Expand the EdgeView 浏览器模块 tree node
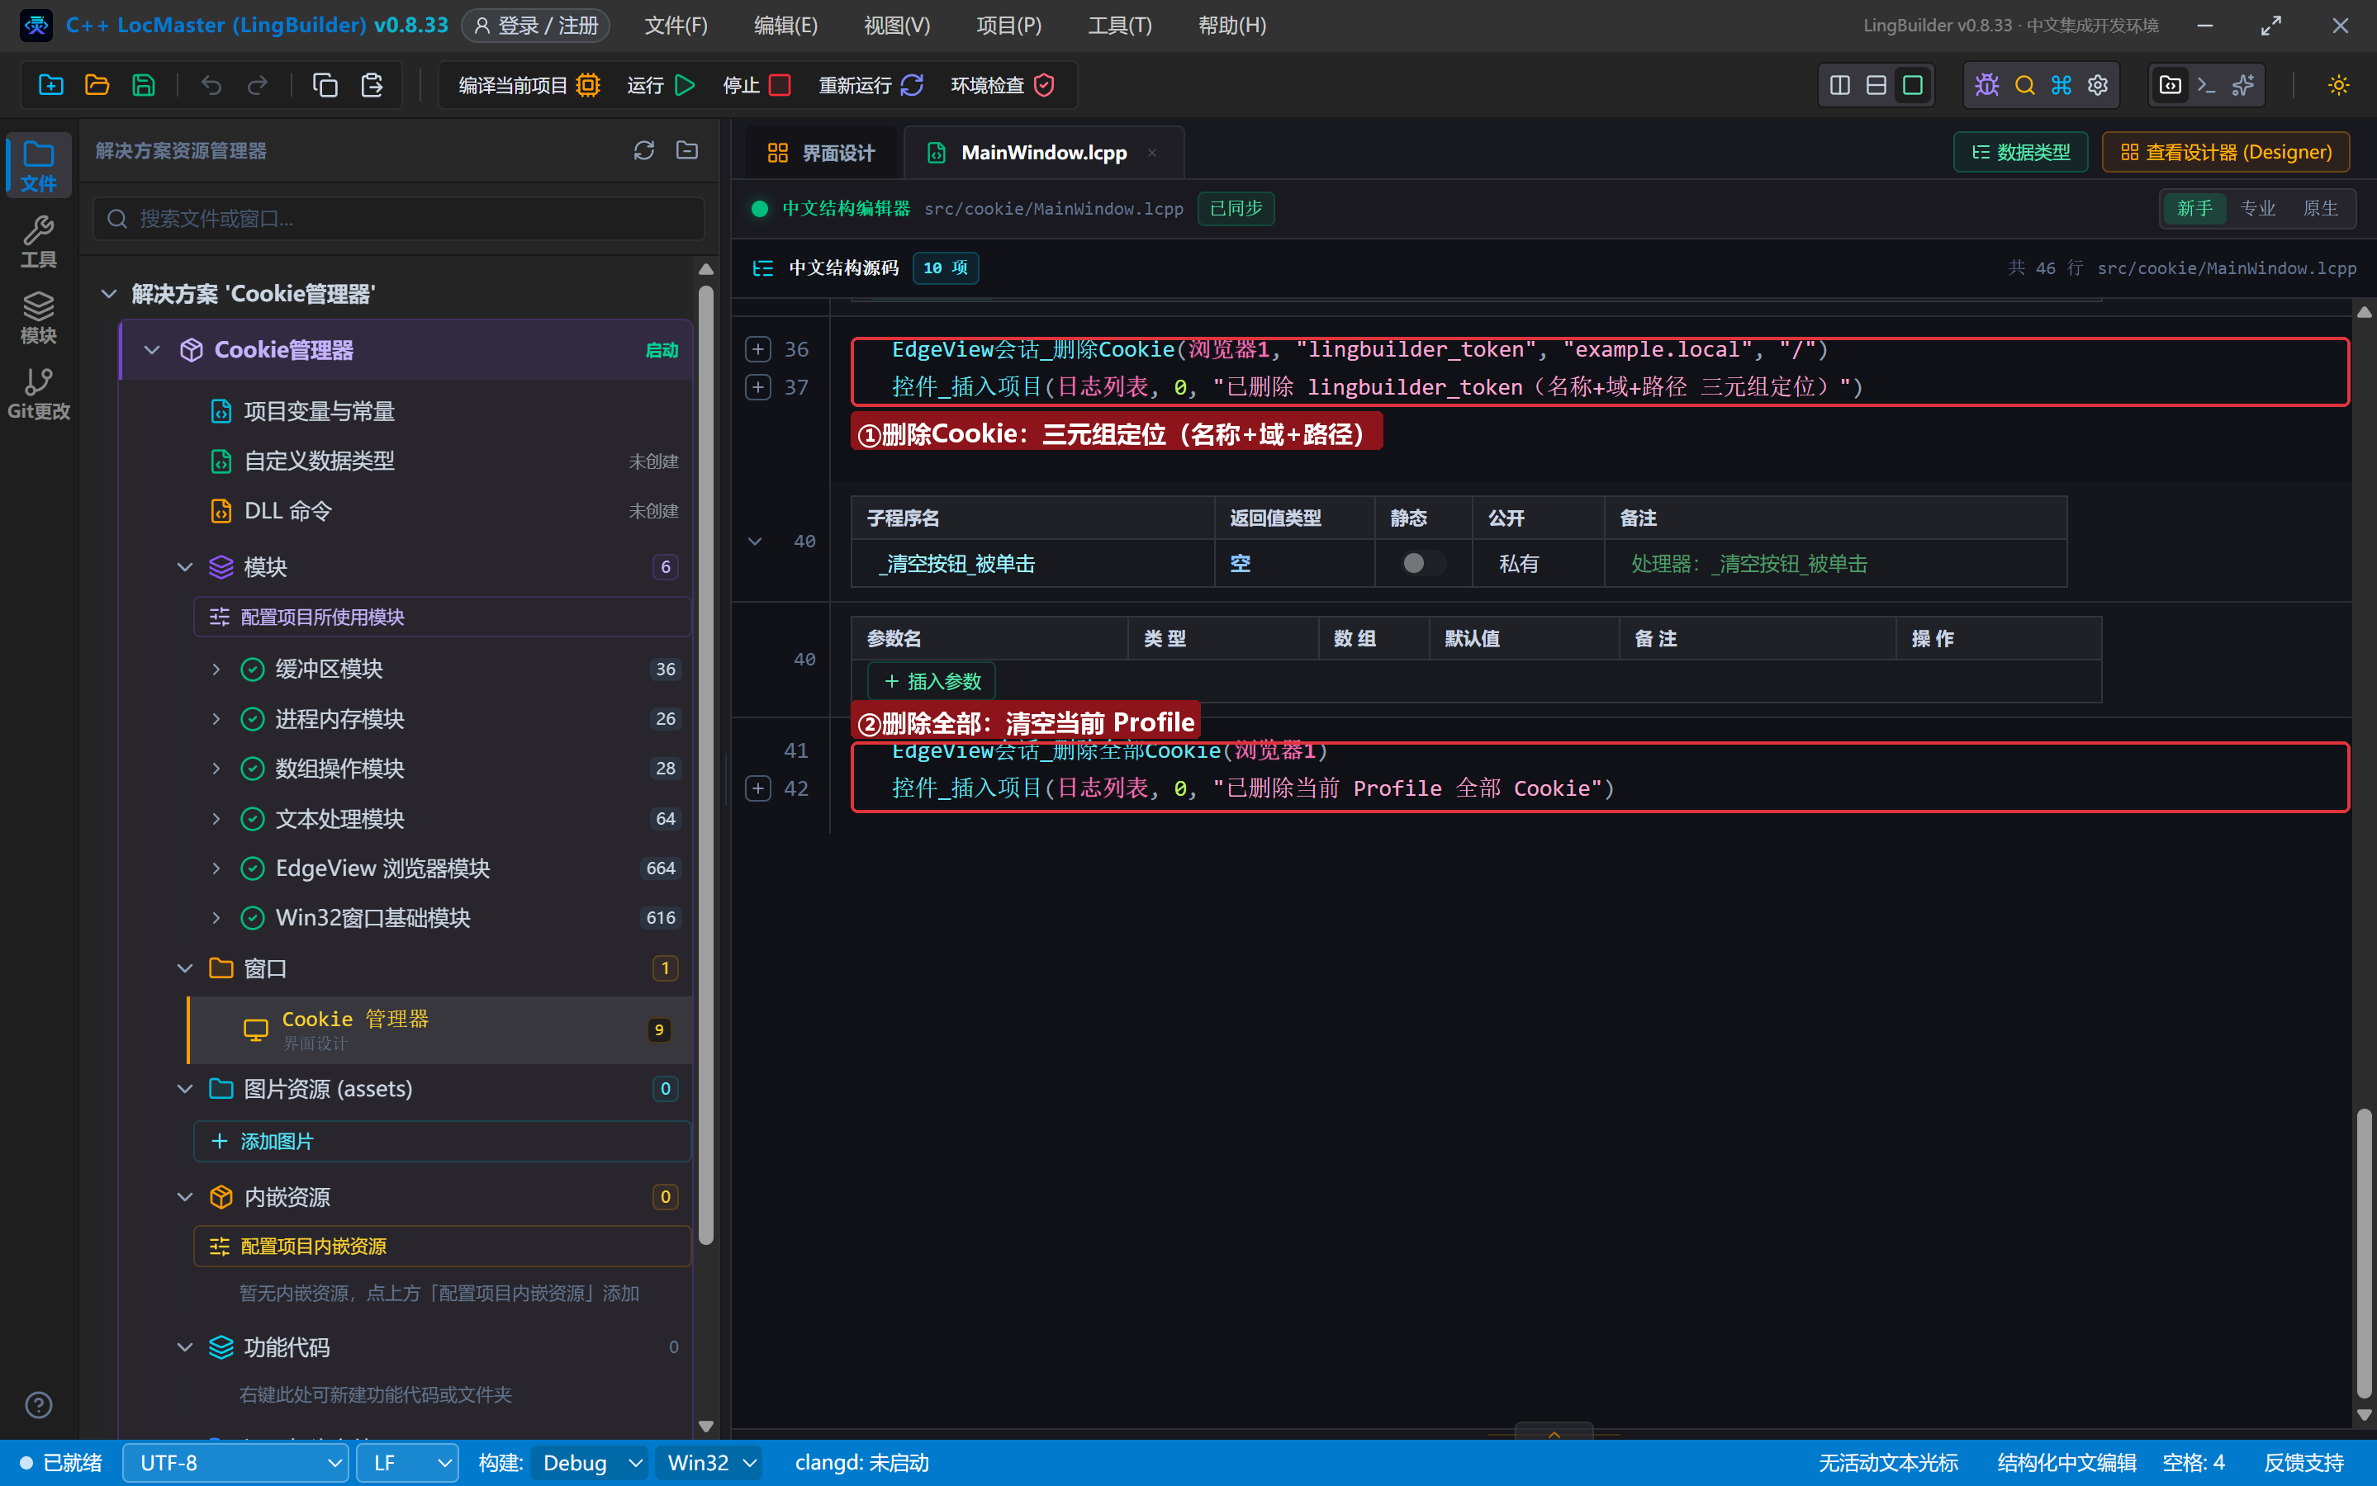2377x1486 pixels. 216,868
